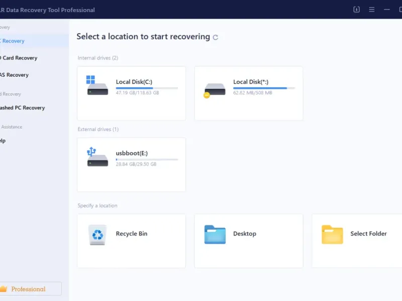Select the Local Disk(C:) card title

pos(134,82)
